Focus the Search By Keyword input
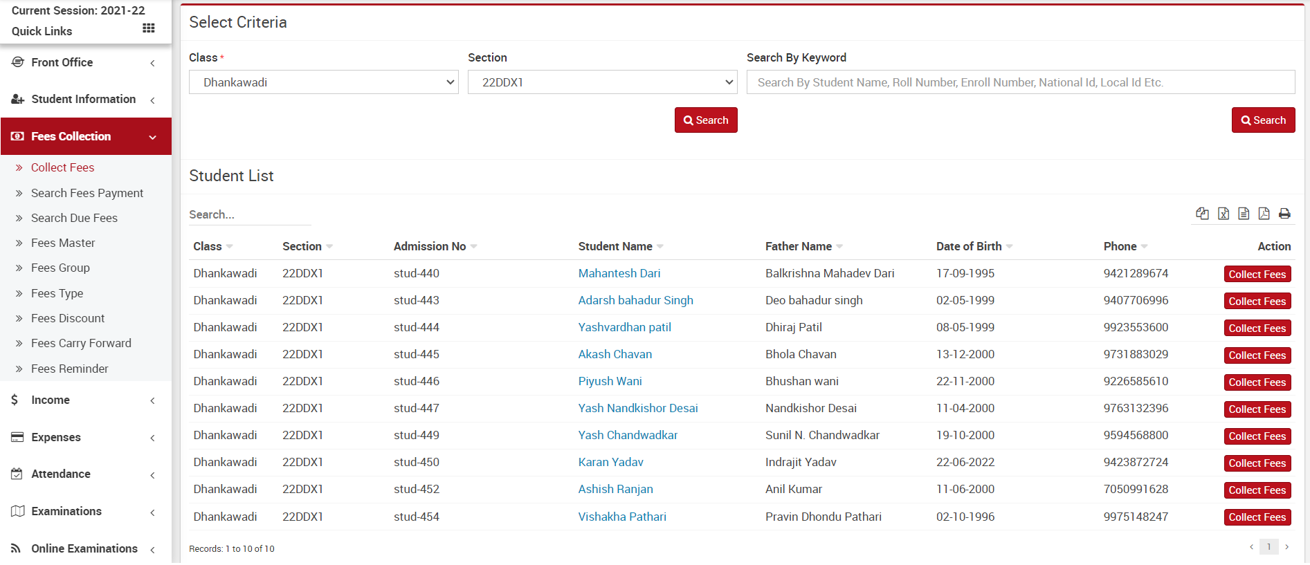Viewport: 1310px width, 565px height. click(x=1020, y=82)
